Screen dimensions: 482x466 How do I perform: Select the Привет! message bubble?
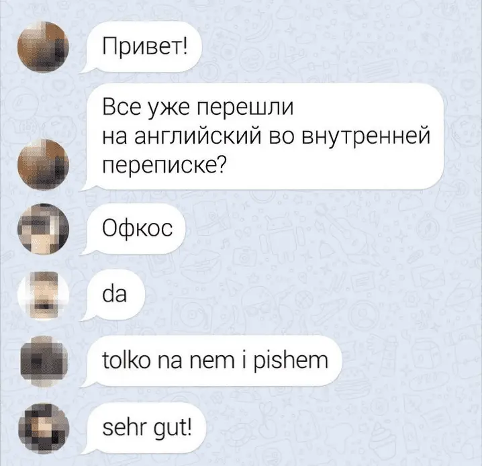(x=141, y=47)
